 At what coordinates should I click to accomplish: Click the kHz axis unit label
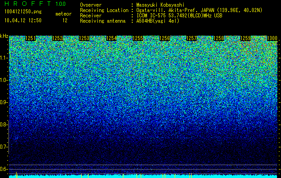click(x=4, y=36)
